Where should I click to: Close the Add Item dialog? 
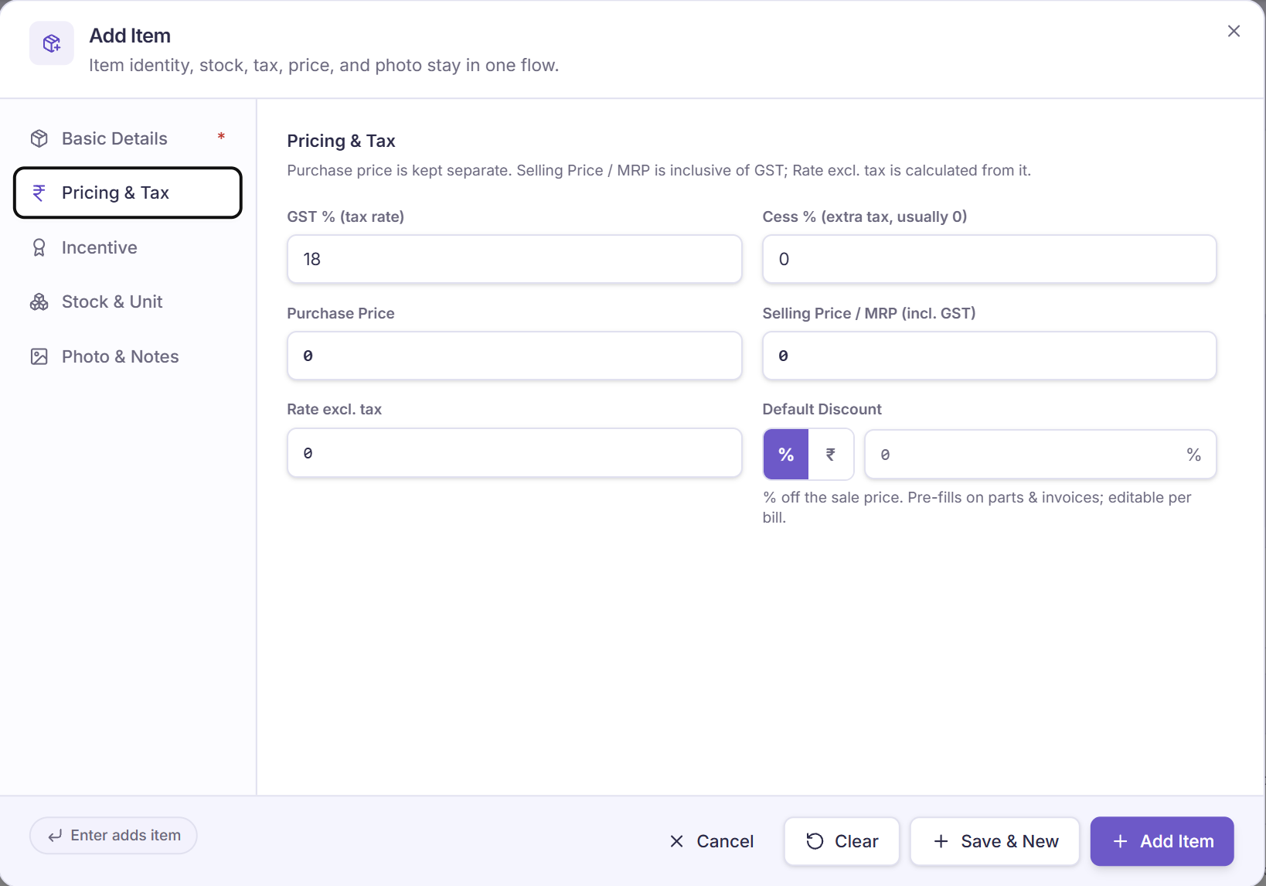(1234, 31)
